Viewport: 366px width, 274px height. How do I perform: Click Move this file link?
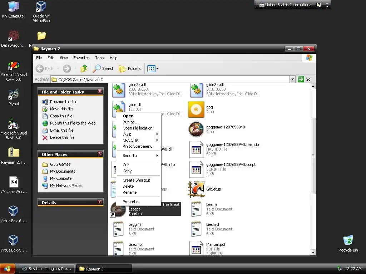pos(61,109)
